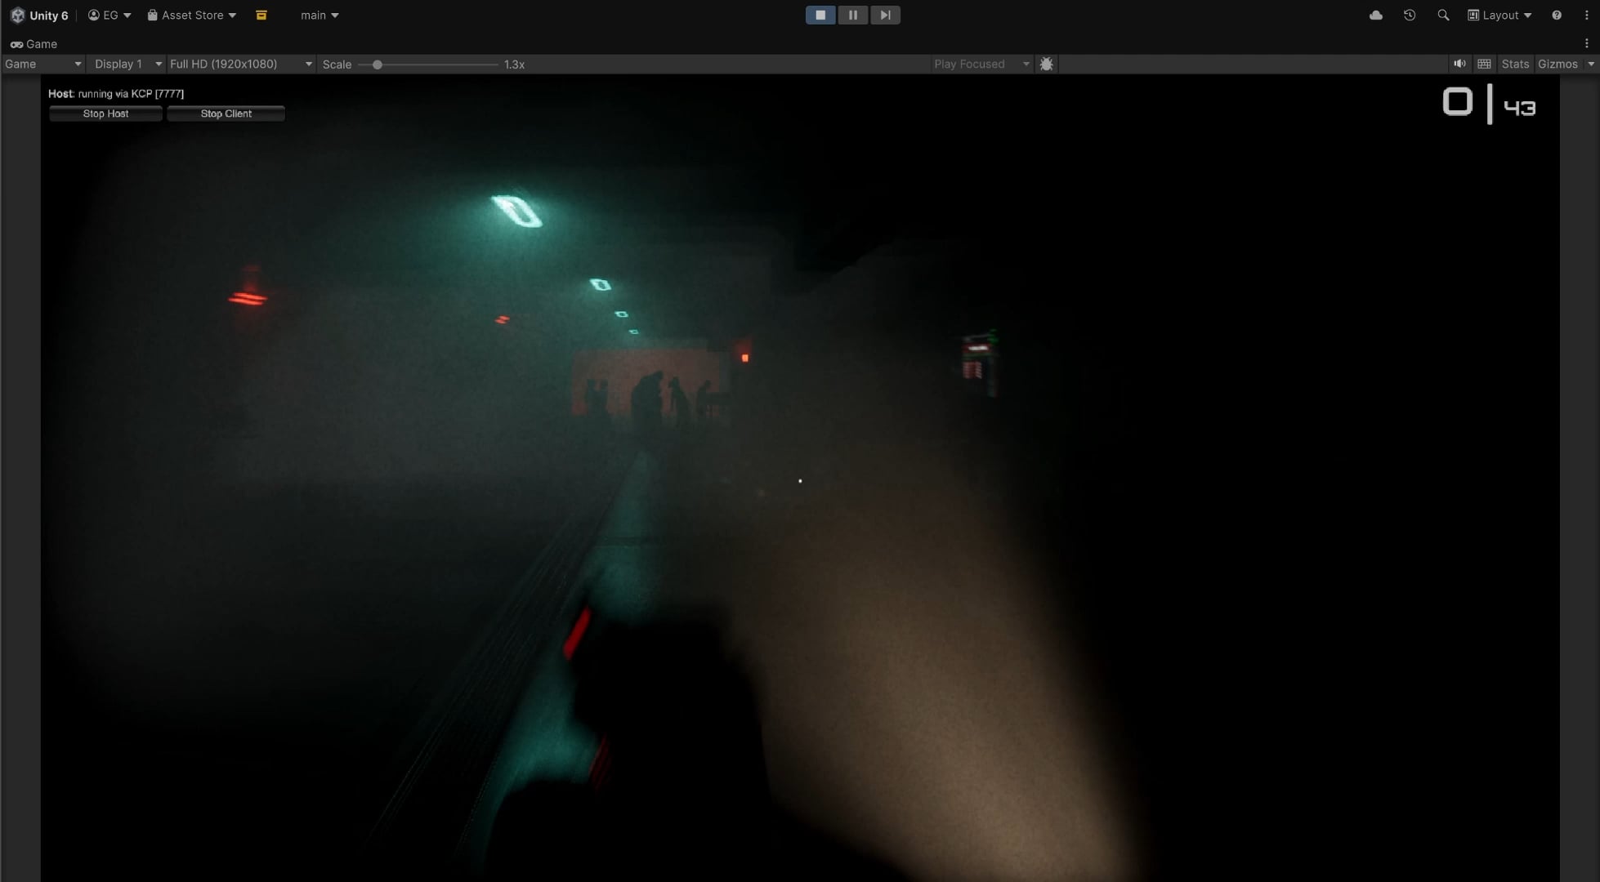Open the Asset Store dropdown
Image resolution: width=1600 pixels, height=882 pixels.
[192, 16]
